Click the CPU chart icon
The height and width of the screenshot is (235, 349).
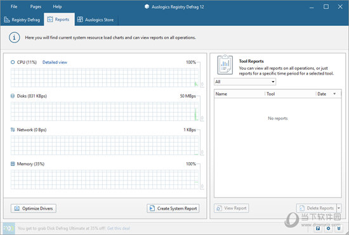point(13,62)
